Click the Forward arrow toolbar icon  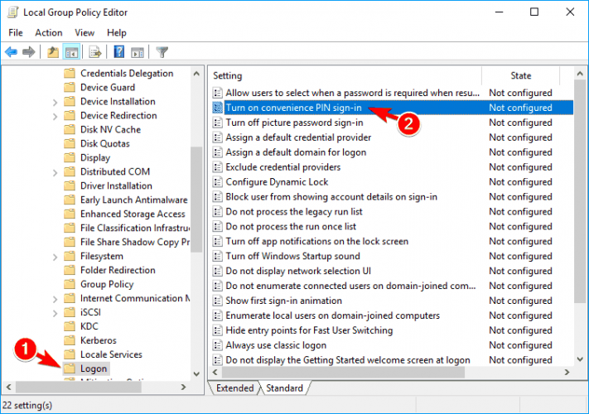28,52
